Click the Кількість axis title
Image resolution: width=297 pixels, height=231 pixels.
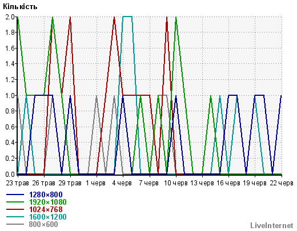(20, 7)
